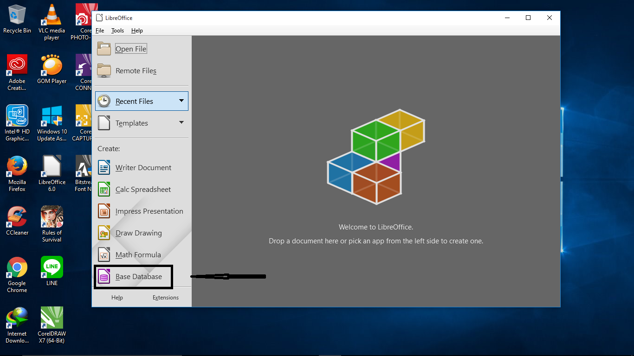Create a new Base Database

(x=142, y=276)
